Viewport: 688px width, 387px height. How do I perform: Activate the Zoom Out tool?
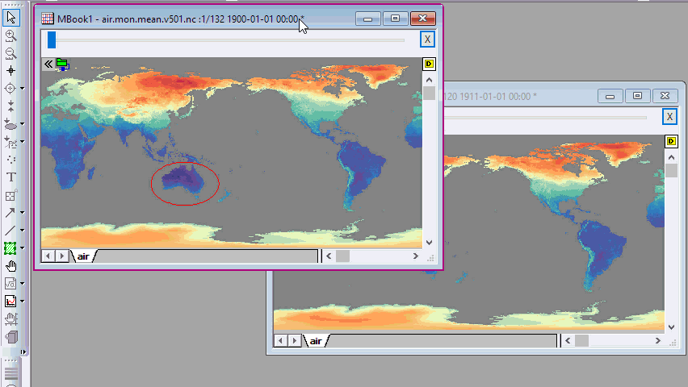click(x=11, y=53)
